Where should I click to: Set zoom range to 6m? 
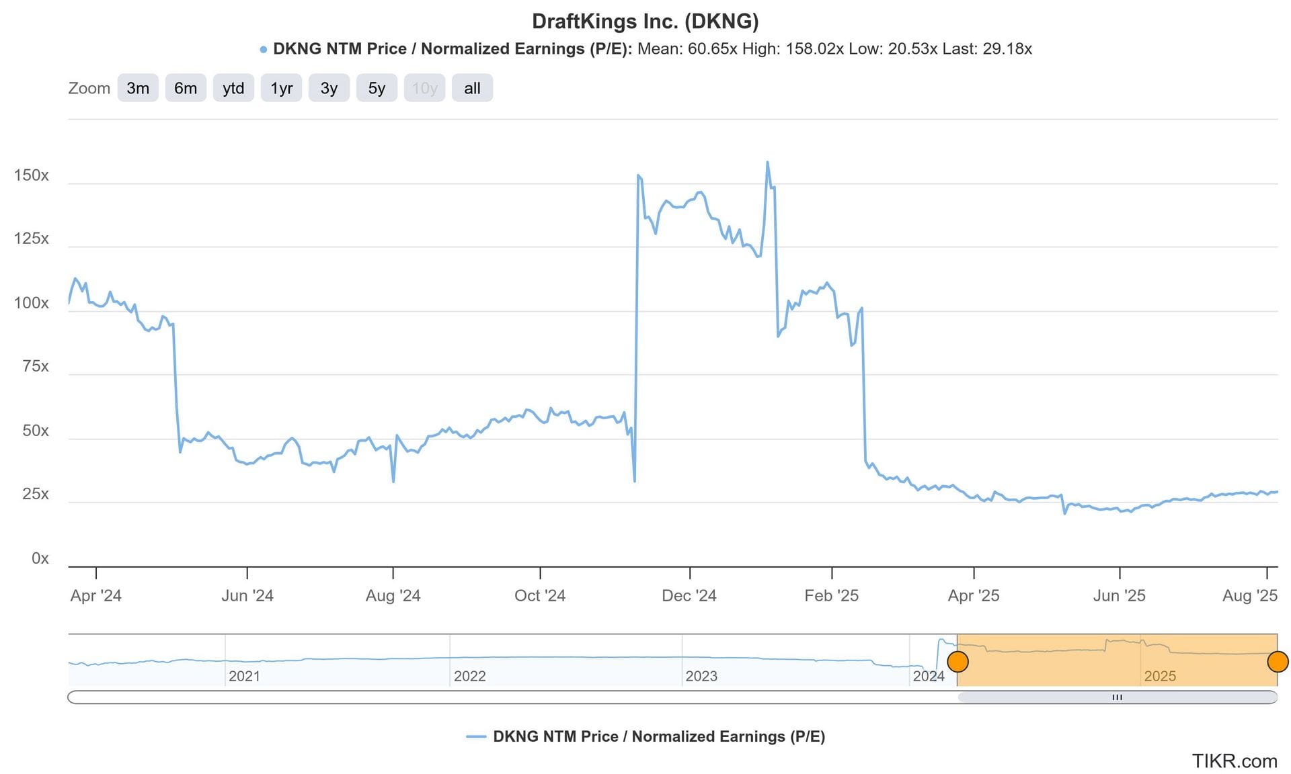[x=186, y=88]
